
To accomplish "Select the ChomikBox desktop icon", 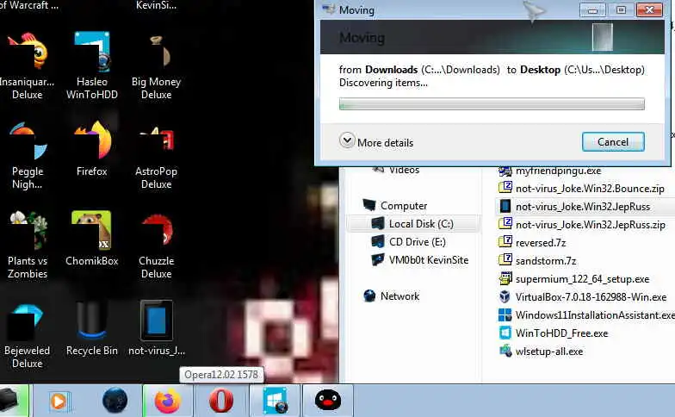I will (91, 239).
